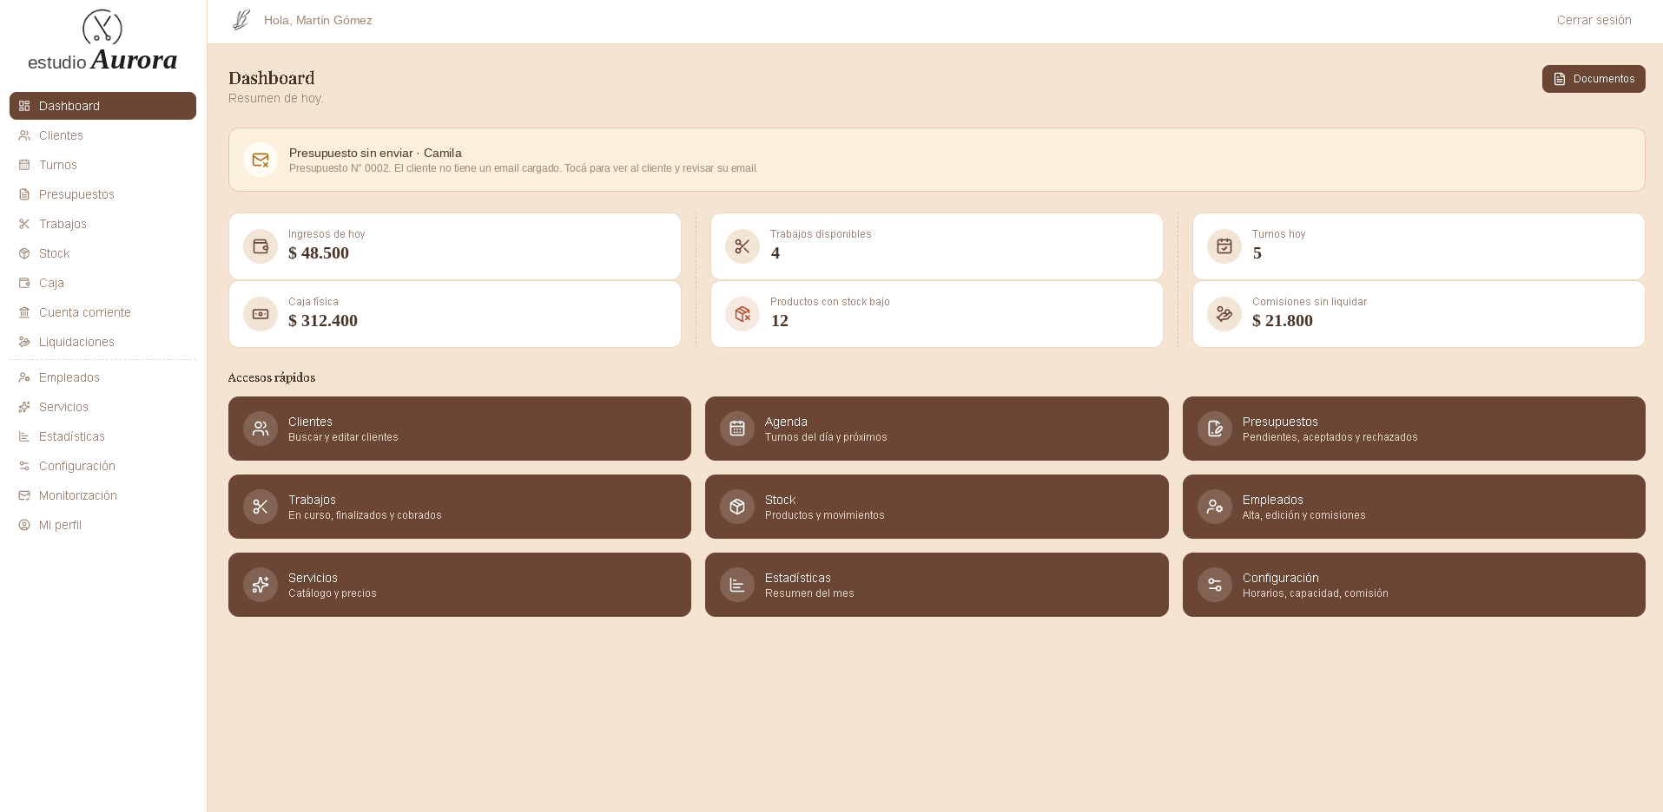Click the "Hola, Martín Gómez" greeting text
This screenshot has height=812, width=1663.
pyautogui.click(x=318, y=20)
